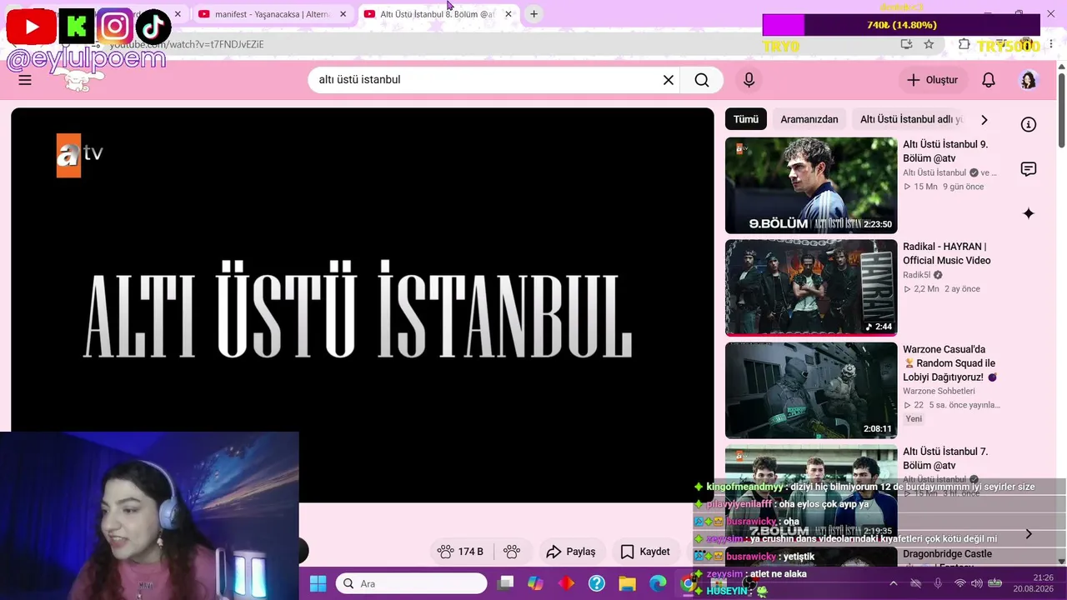Click the Windows taskbar search box
The image size is (1067, 600).
click(x=412, y=583)
